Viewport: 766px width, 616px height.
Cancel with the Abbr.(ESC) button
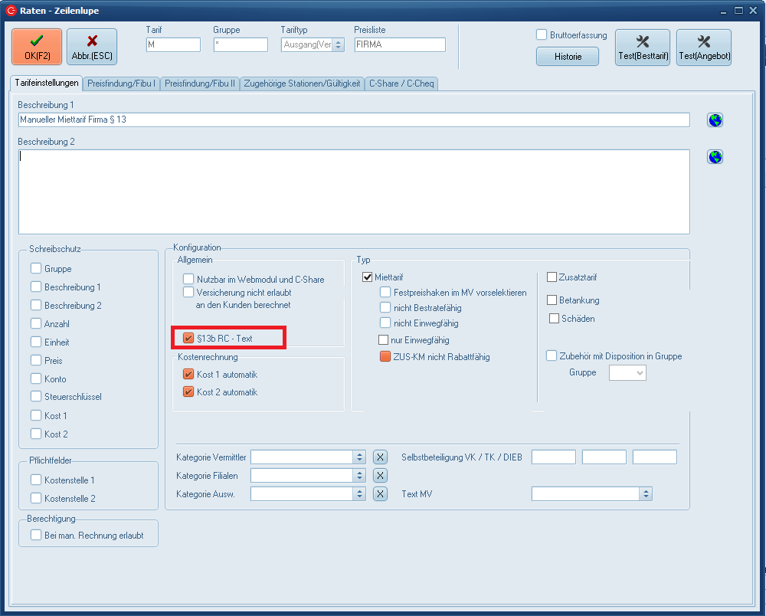pos(92,48)
